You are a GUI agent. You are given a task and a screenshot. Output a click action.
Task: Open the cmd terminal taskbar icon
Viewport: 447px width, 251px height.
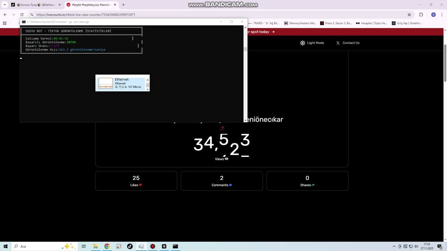(x=175, y=246)
